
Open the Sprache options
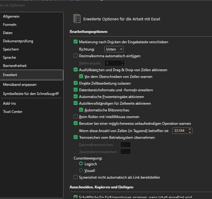32,58
